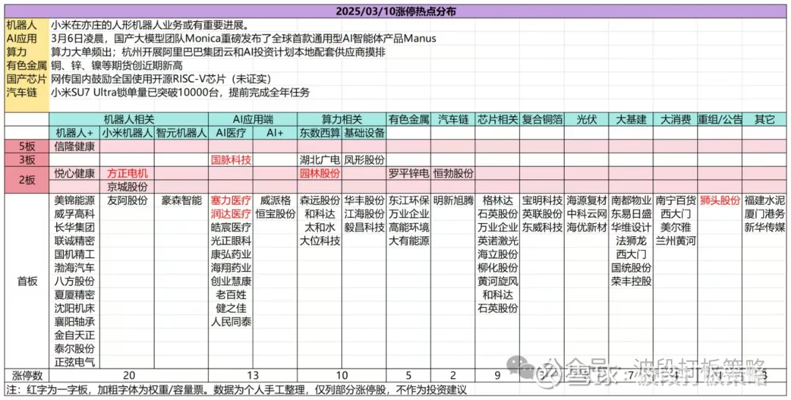The width and height of the screenshot is (791, 400).
Task: Click the 算力相关 column header
Action: click(x=341, y=119)
